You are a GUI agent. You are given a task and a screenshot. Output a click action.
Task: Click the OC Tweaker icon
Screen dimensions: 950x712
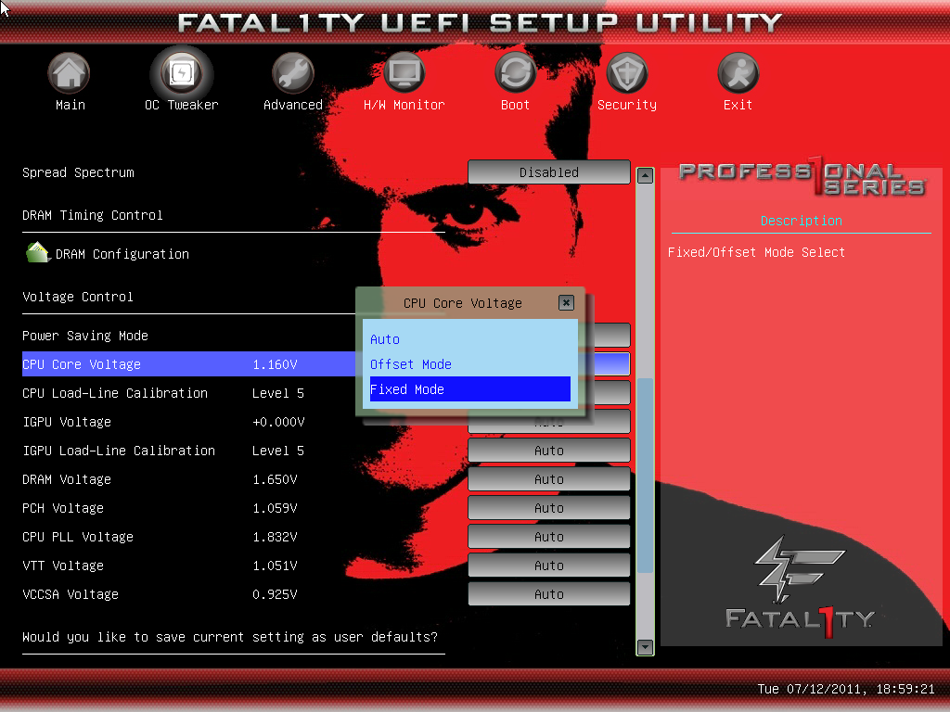click(181, 73)
